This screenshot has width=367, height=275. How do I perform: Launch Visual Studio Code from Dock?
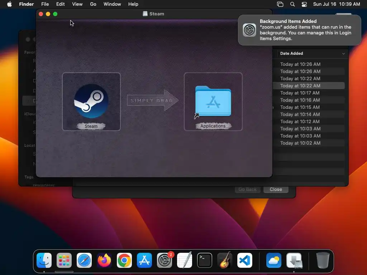point(245,260)
